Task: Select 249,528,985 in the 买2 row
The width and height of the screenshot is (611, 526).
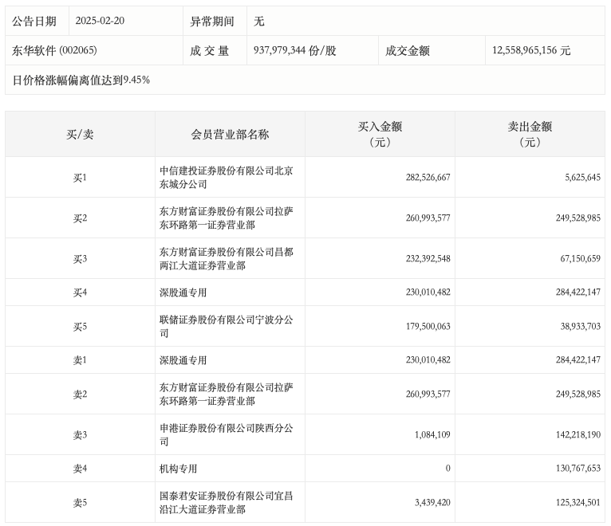Action: [x=577, y=218]
